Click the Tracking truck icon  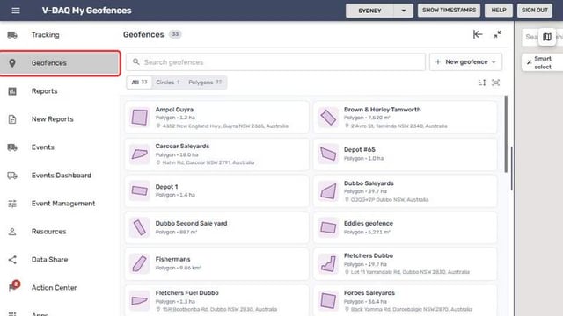12,35
